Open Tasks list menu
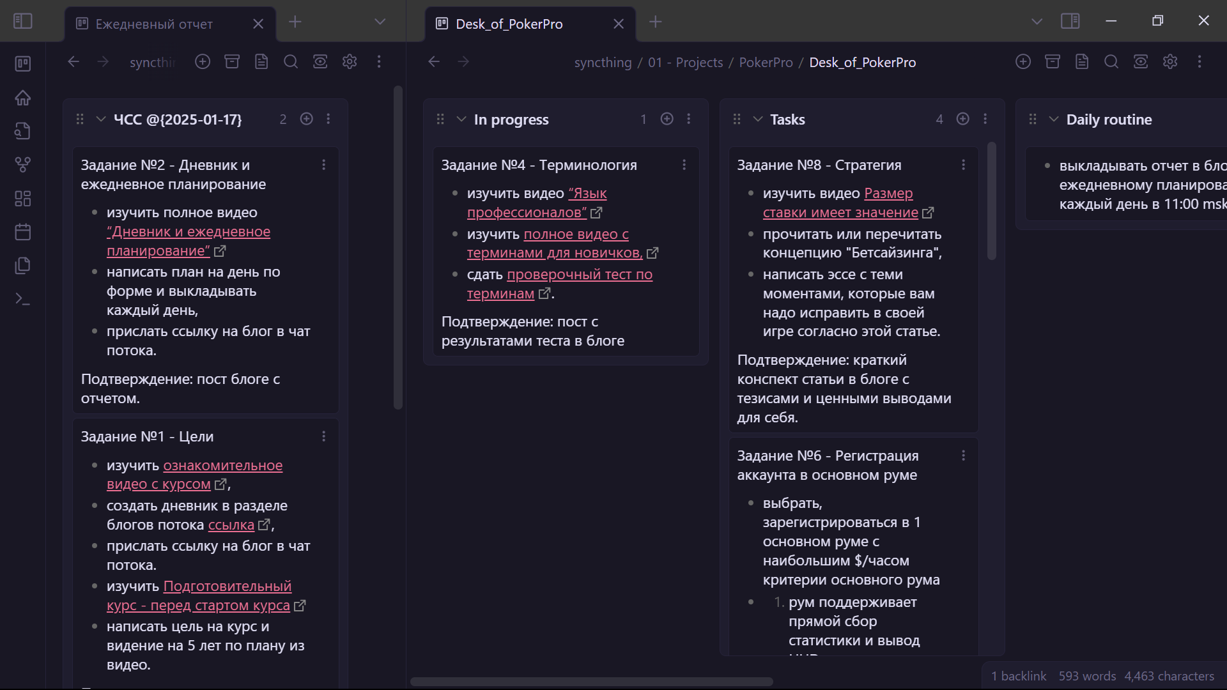 point(985,119)
